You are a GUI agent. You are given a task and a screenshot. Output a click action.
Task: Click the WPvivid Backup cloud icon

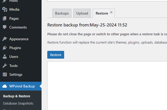pos(5,86)
